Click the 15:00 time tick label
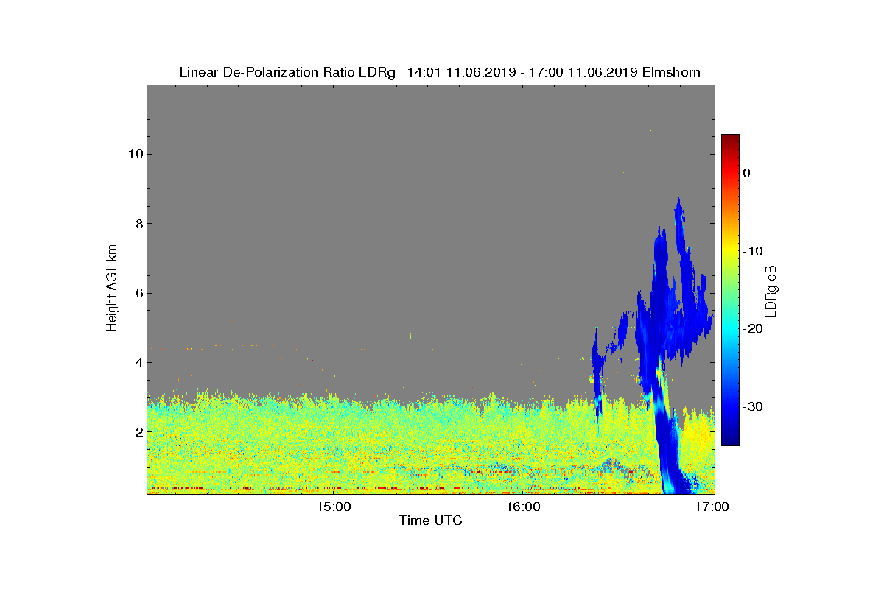884x589 pixels. 333,507
